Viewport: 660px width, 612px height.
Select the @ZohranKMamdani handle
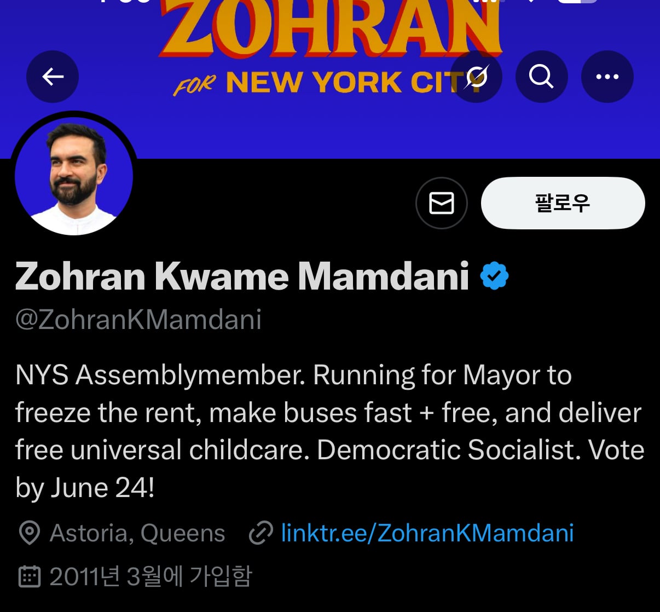point(138,320)
